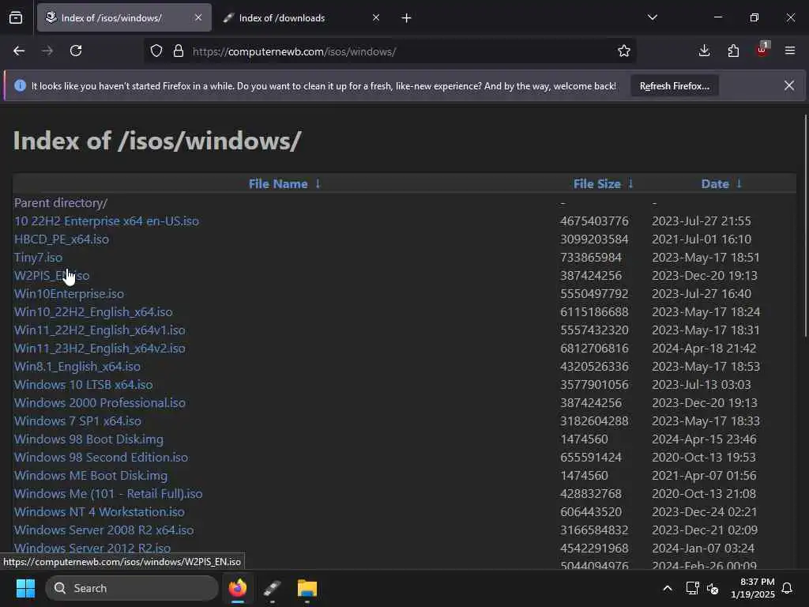Download Win8.1_English_x64.iso
Viewport: 809px width, 607px height.
[x=77, y=367]
